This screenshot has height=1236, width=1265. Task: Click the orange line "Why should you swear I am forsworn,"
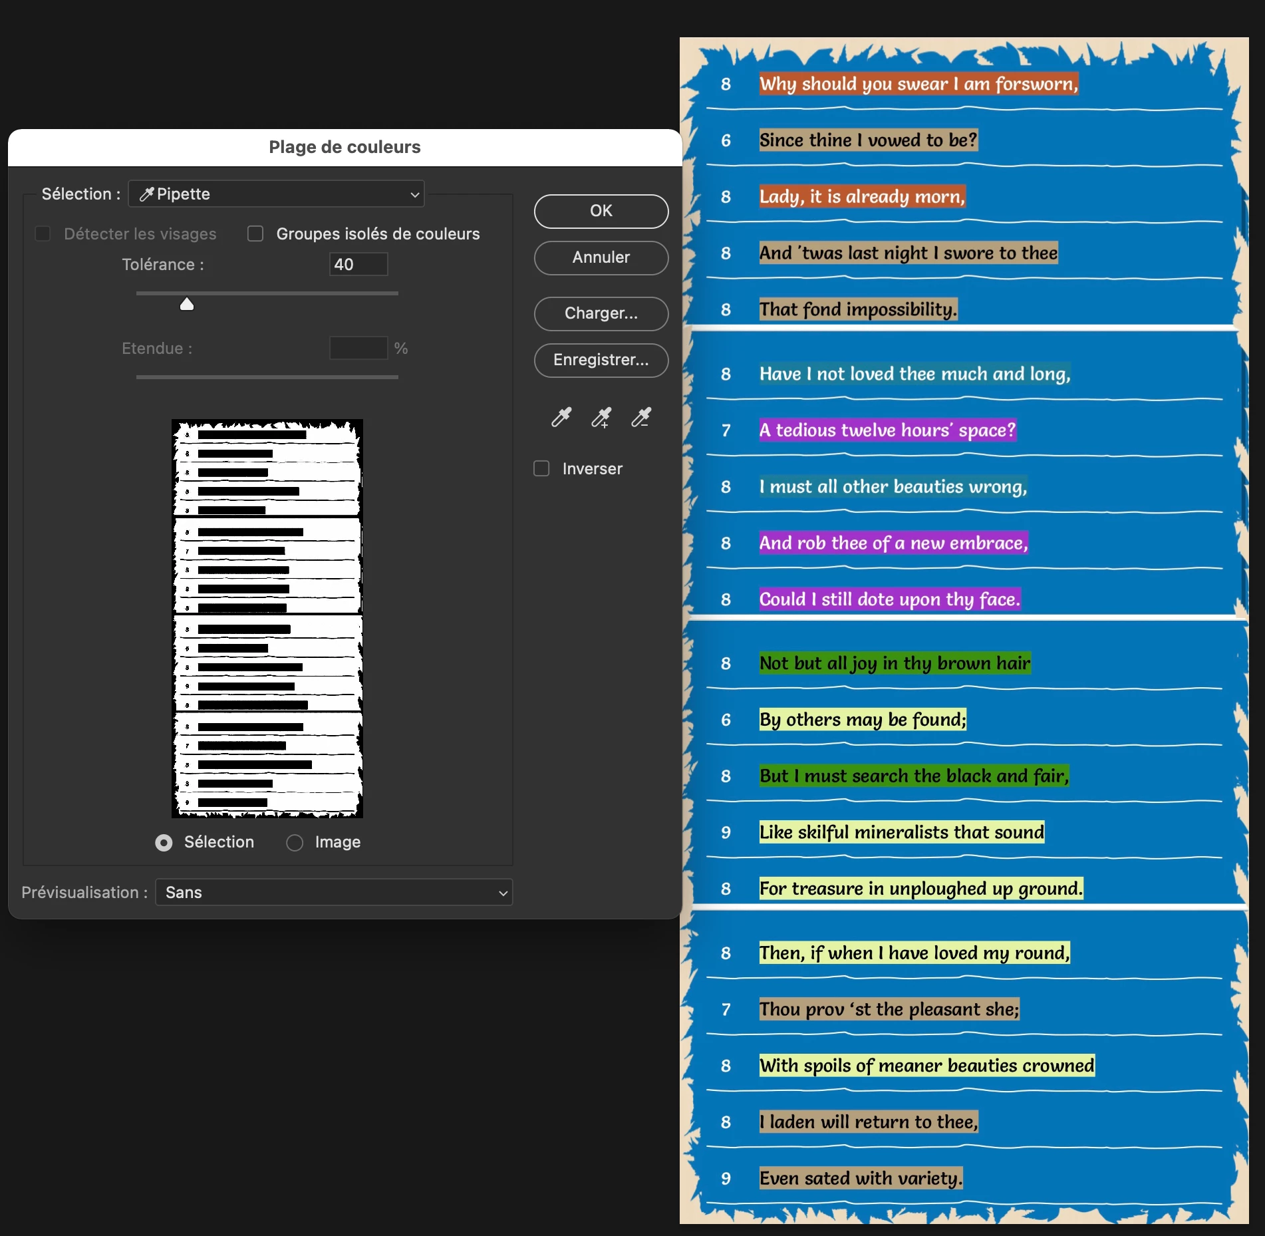[x=918, y=84]
